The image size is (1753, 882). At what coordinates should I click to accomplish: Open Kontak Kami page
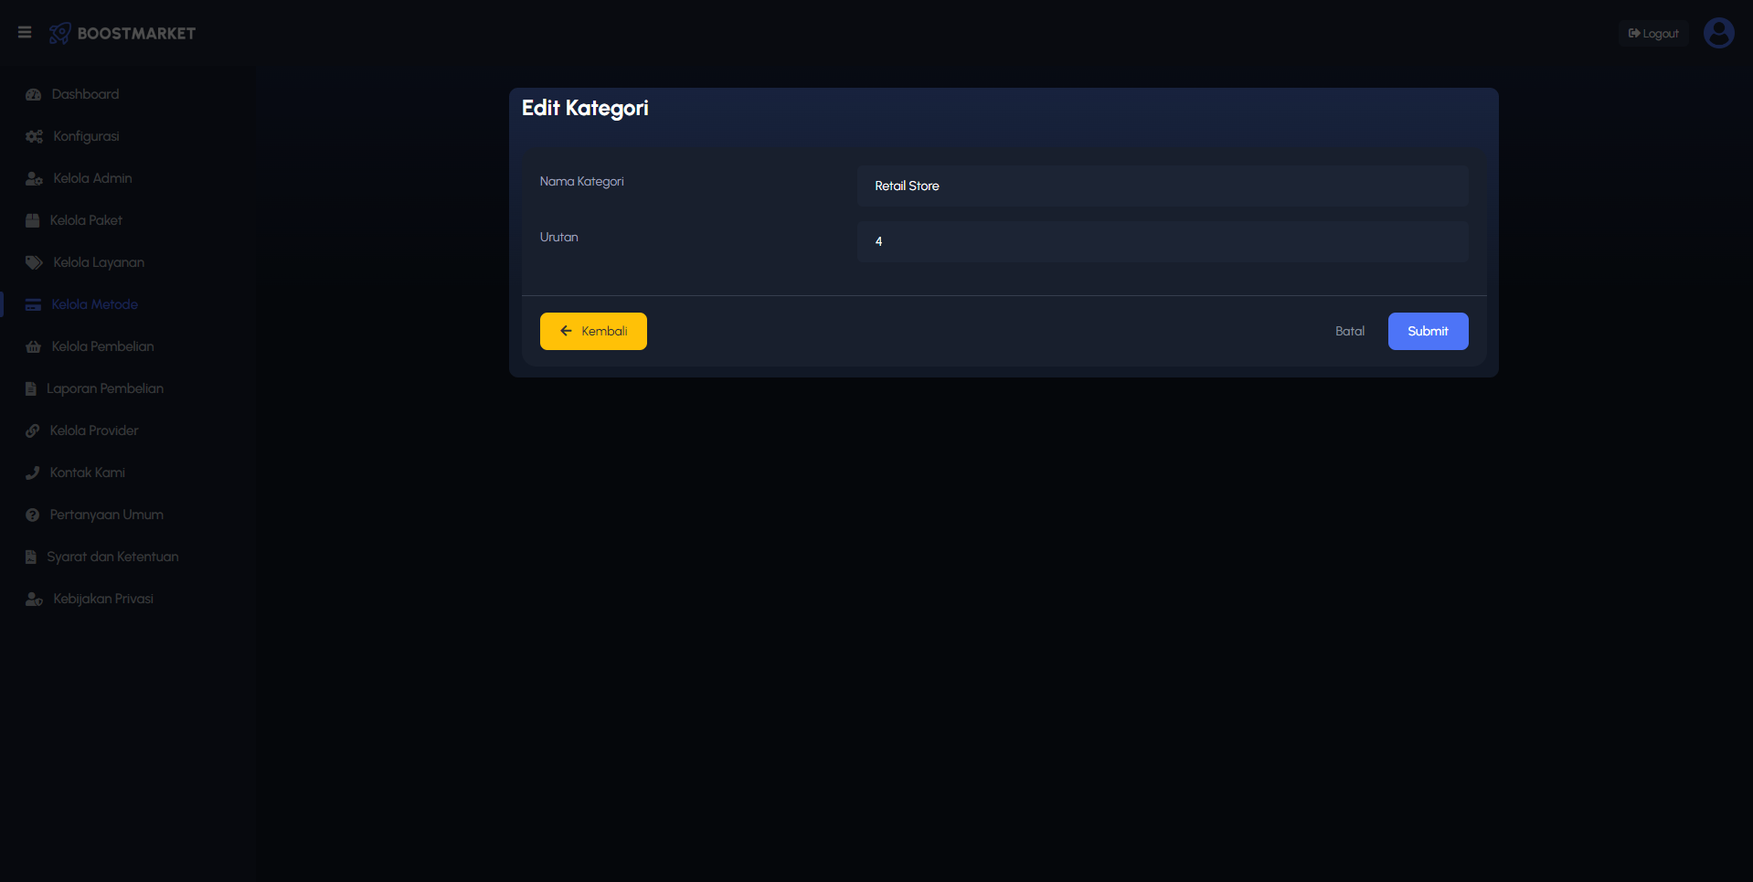point(87,473)
